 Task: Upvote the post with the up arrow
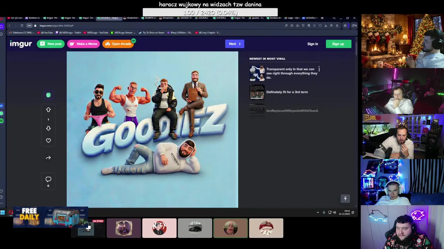point(48,110)
